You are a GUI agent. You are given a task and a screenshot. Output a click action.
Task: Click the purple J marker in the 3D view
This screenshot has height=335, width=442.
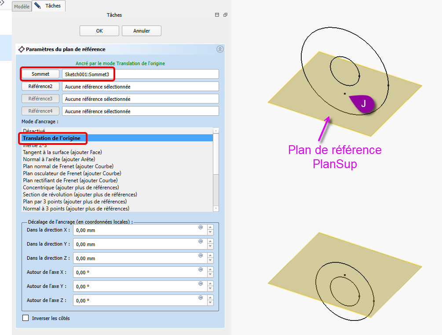[363, 103]
